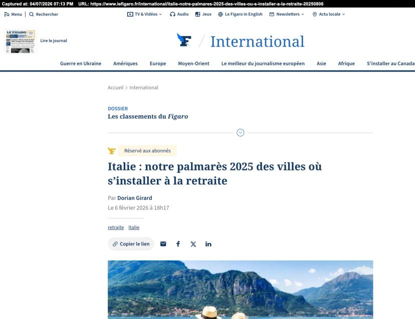
Task: Click the Copier le lien button
Action: pos(131,243)
